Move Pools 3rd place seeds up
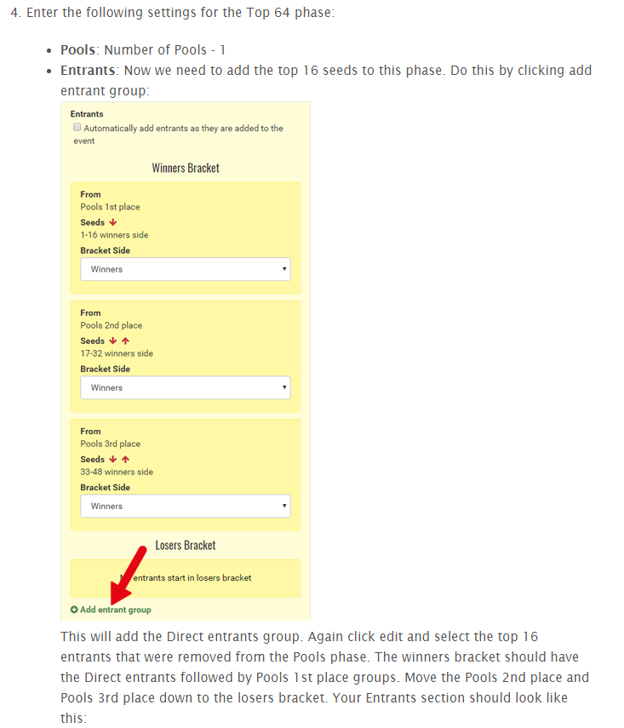624x728 pixels. pyautogui.click(x=125, y=459)
